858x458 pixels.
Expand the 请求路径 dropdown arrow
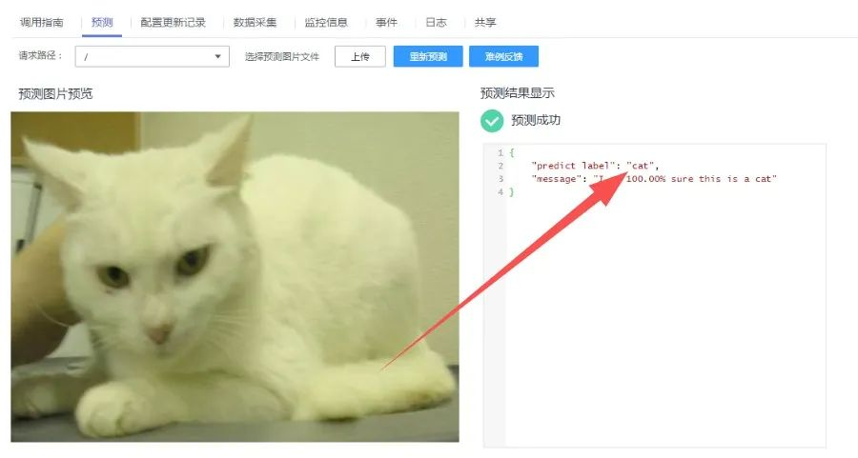(217, 56)
